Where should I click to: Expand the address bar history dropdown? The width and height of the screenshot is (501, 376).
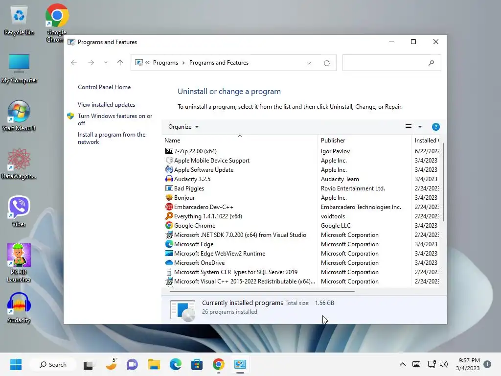309,63
